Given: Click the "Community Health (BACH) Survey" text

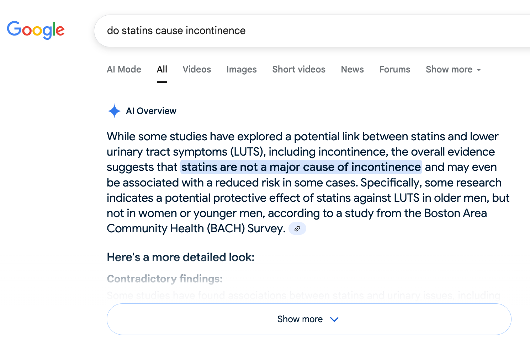Looking at the screenshot, I should click(x=196, y=228).
